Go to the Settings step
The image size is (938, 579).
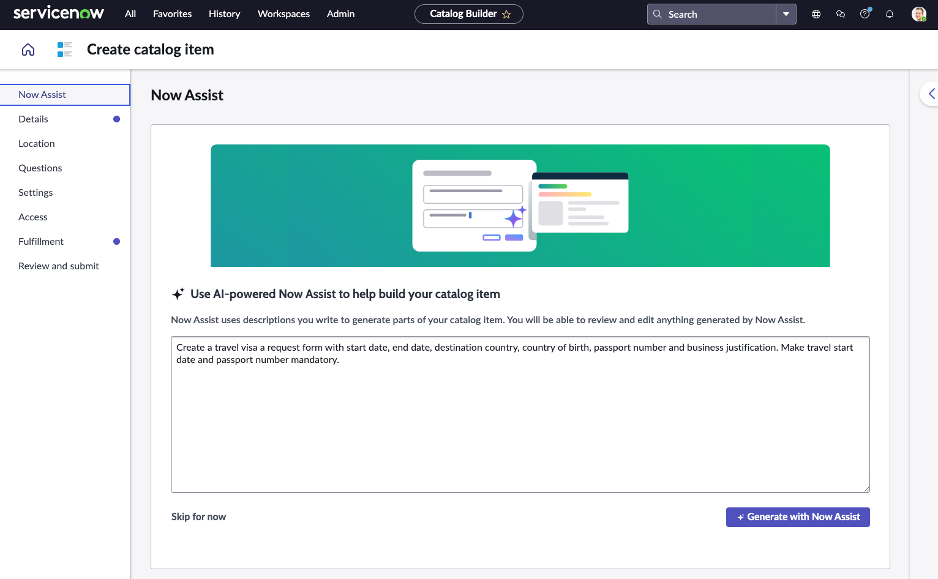(65, 193)
